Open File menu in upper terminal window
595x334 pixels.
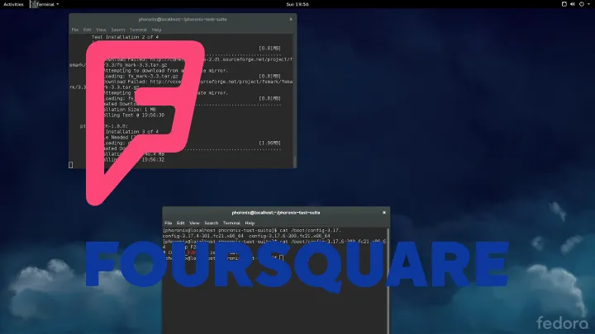(x=75, y=30)
